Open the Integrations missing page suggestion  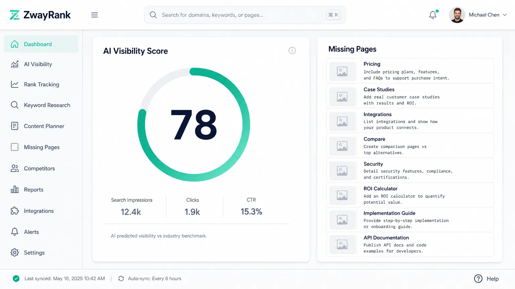410,121
